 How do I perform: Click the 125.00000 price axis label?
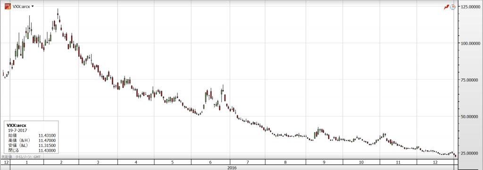(x=470, y=7)
